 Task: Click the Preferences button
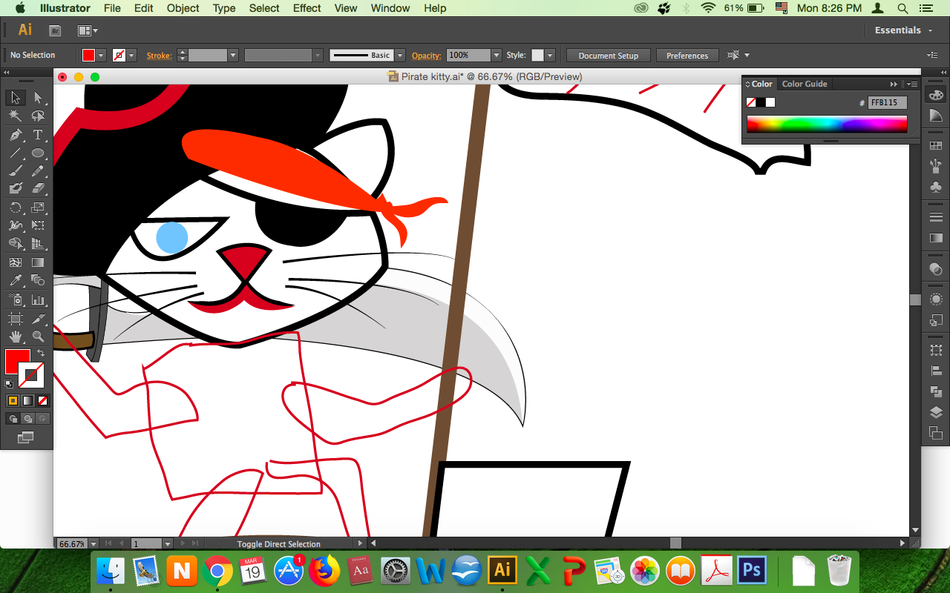(x=687, y=56)
